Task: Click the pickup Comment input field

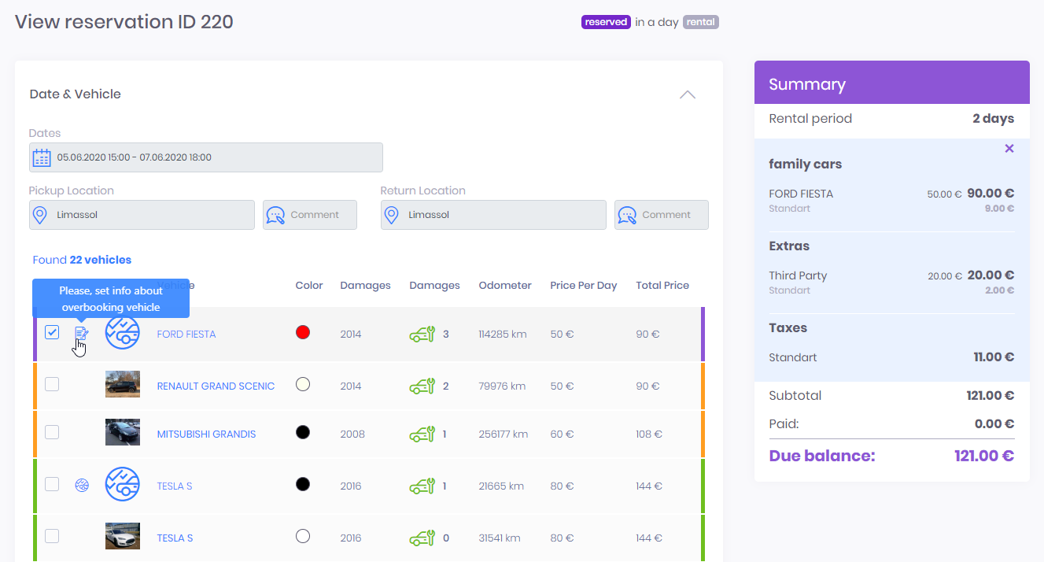Action: pos(310,215)
